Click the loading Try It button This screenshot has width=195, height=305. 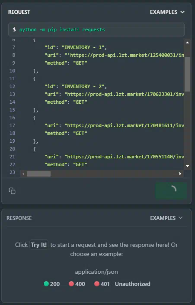click(171, 190)
